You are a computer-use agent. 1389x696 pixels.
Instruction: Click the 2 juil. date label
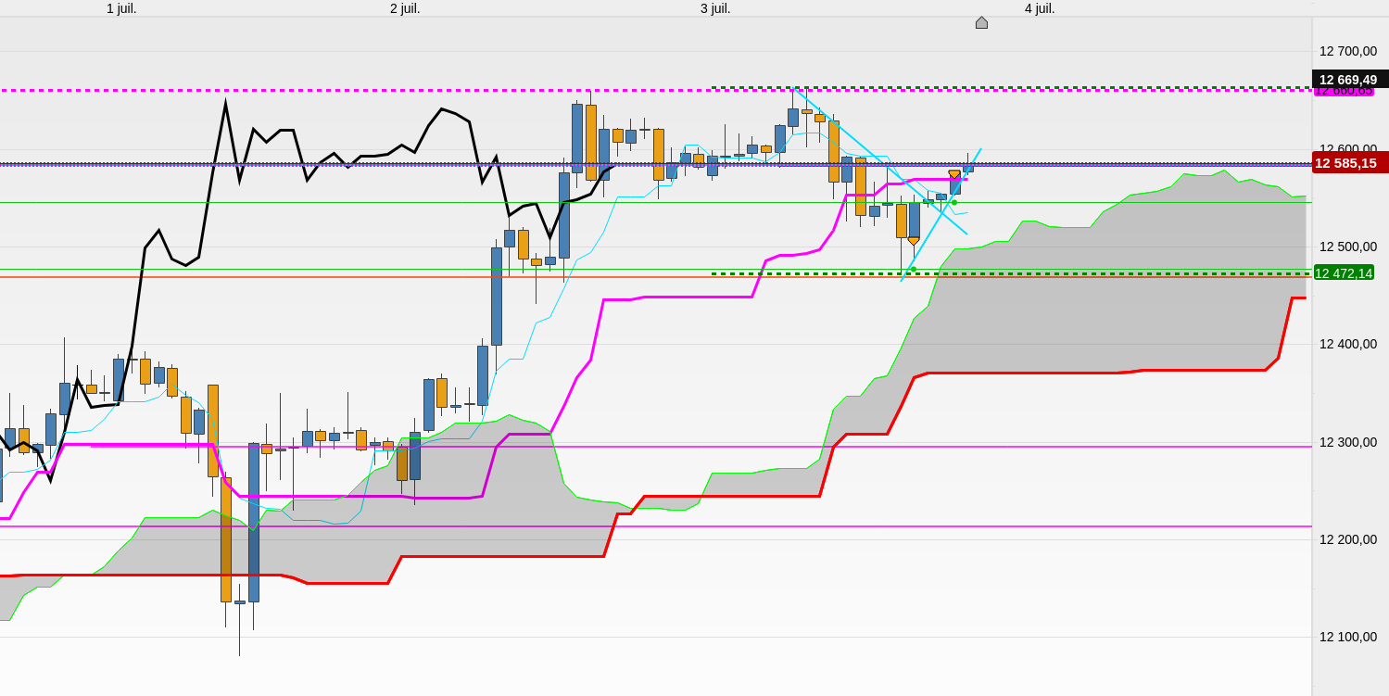tap(405, 8)
